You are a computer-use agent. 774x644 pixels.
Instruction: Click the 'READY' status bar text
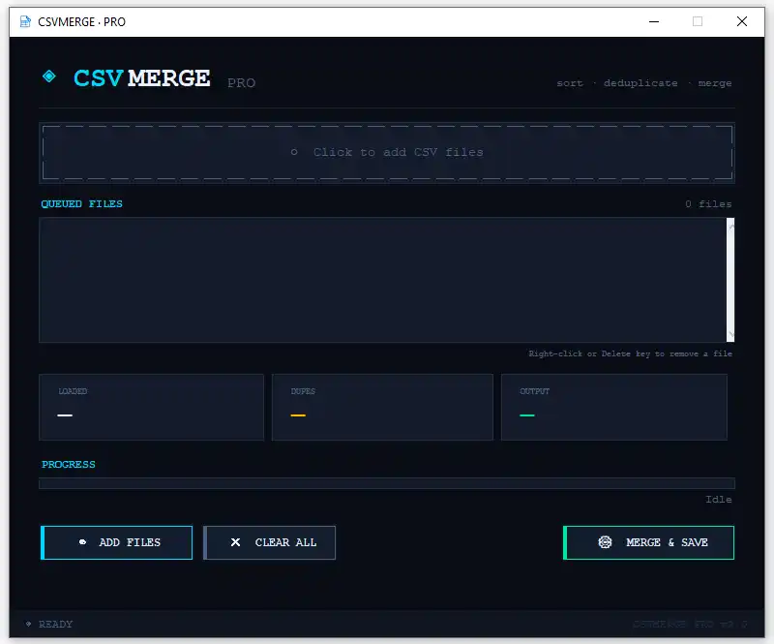[x=56, y=624]
